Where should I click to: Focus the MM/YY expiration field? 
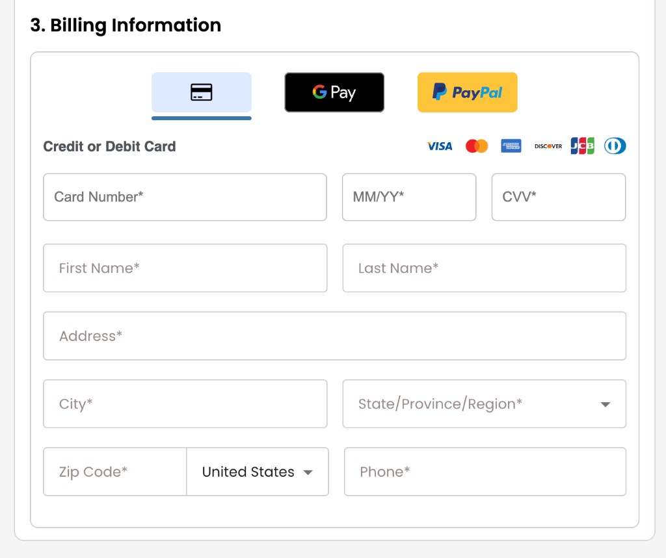[409, 197]
